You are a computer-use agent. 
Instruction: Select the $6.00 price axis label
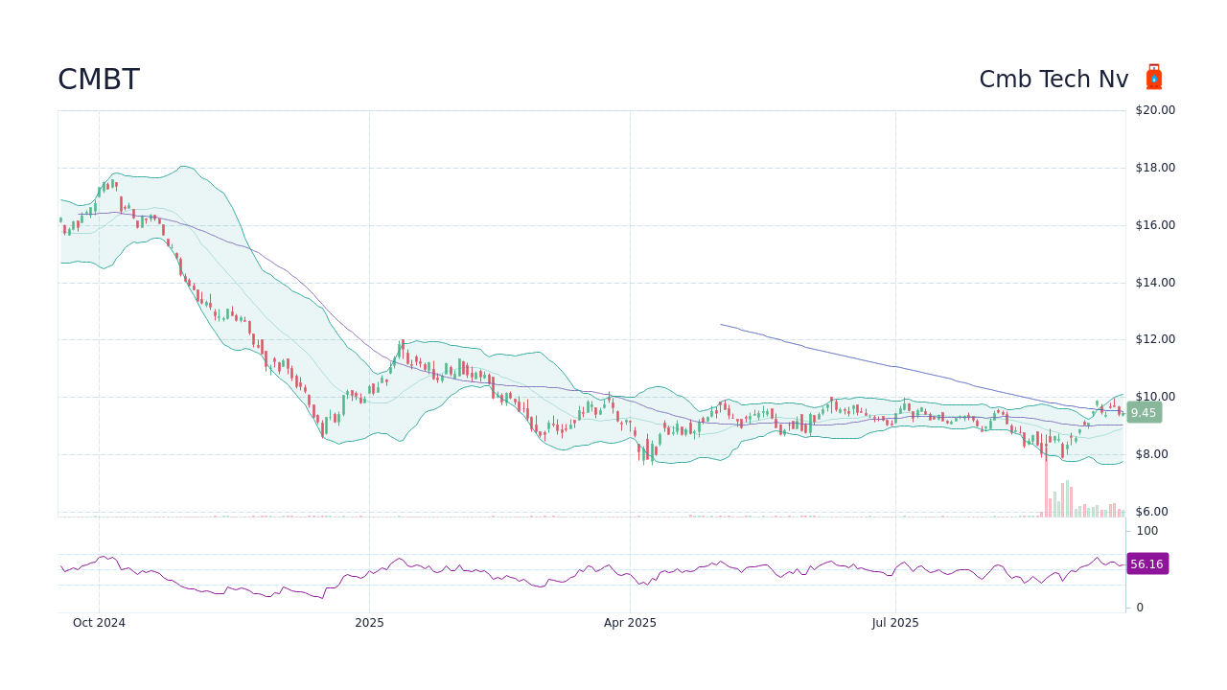tap(1153, 511)
